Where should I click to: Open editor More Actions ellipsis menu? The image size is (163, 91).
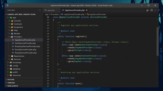[155, 10]
